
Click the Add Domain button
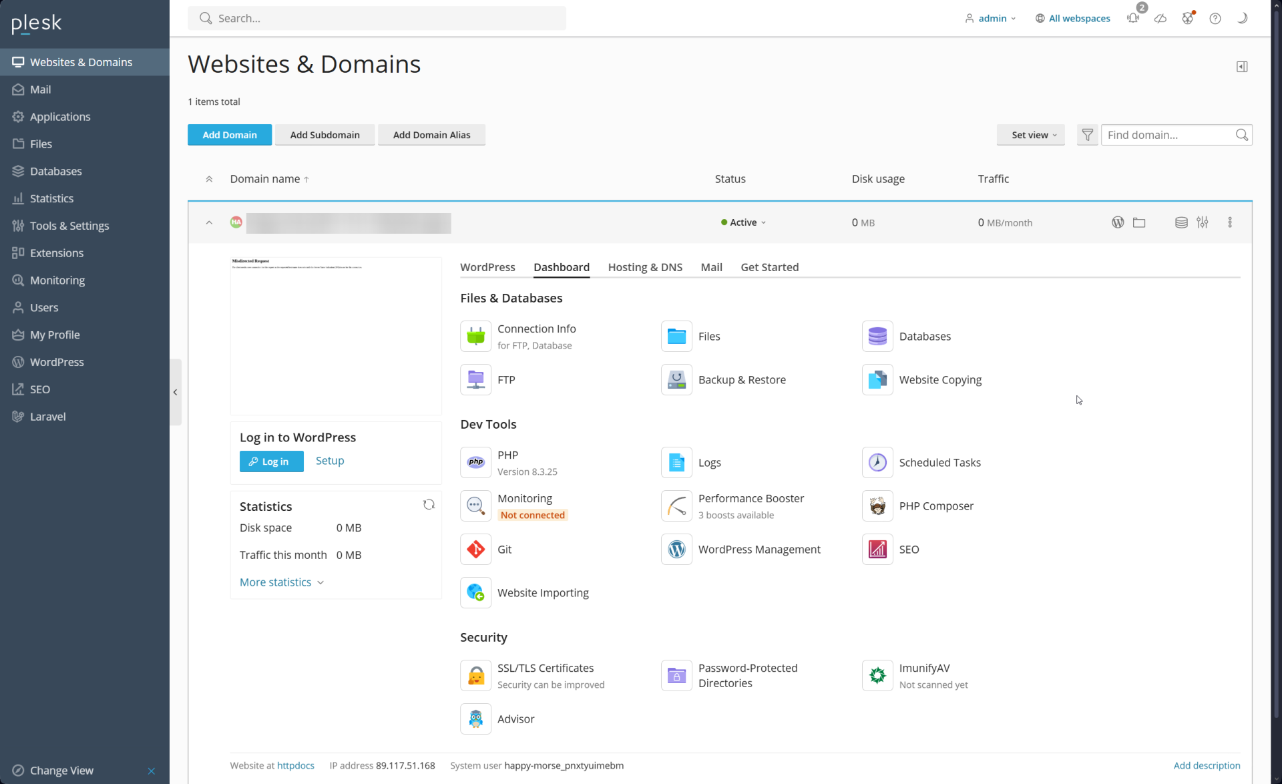[x=230, y=135]
